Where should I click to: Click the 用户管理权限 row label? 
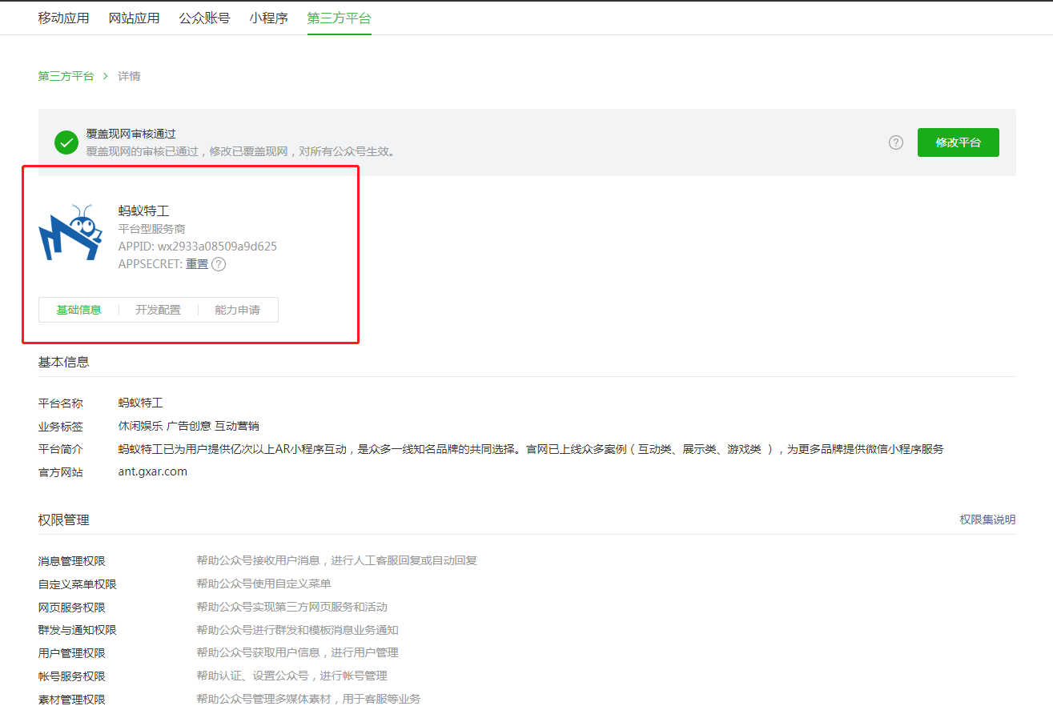click(x=71, y=653)
